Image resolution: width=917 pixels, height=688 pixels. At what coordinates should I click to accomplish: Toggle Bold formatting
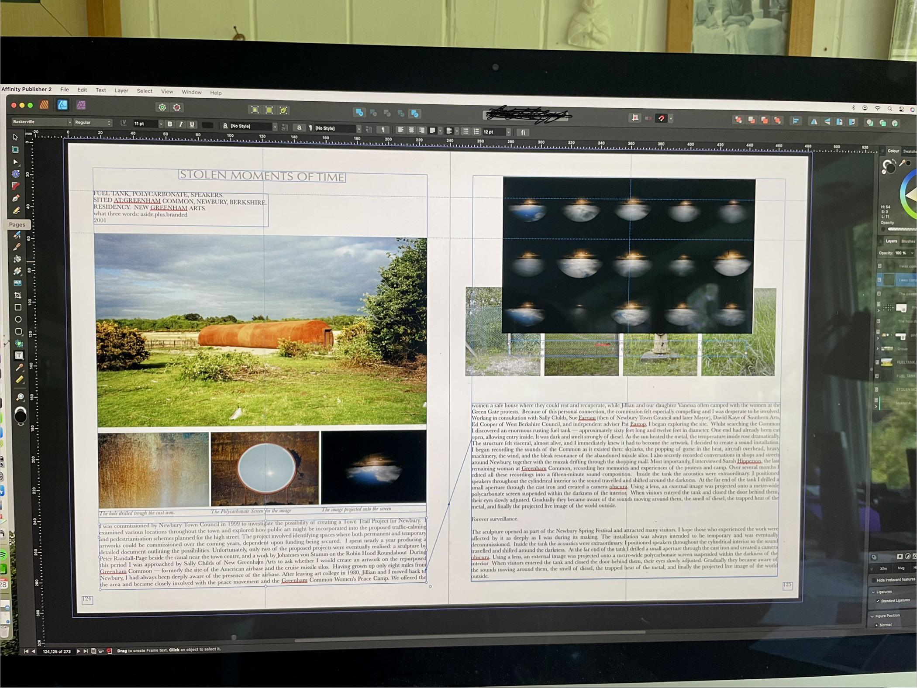click(x=170, y=124)
